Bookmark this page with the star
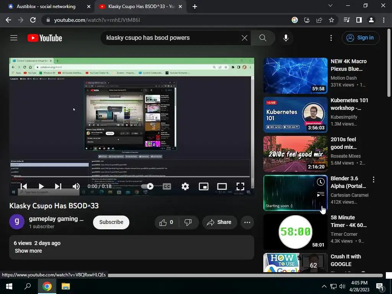This screenshot has height=294, width=392. click(332, 20)
